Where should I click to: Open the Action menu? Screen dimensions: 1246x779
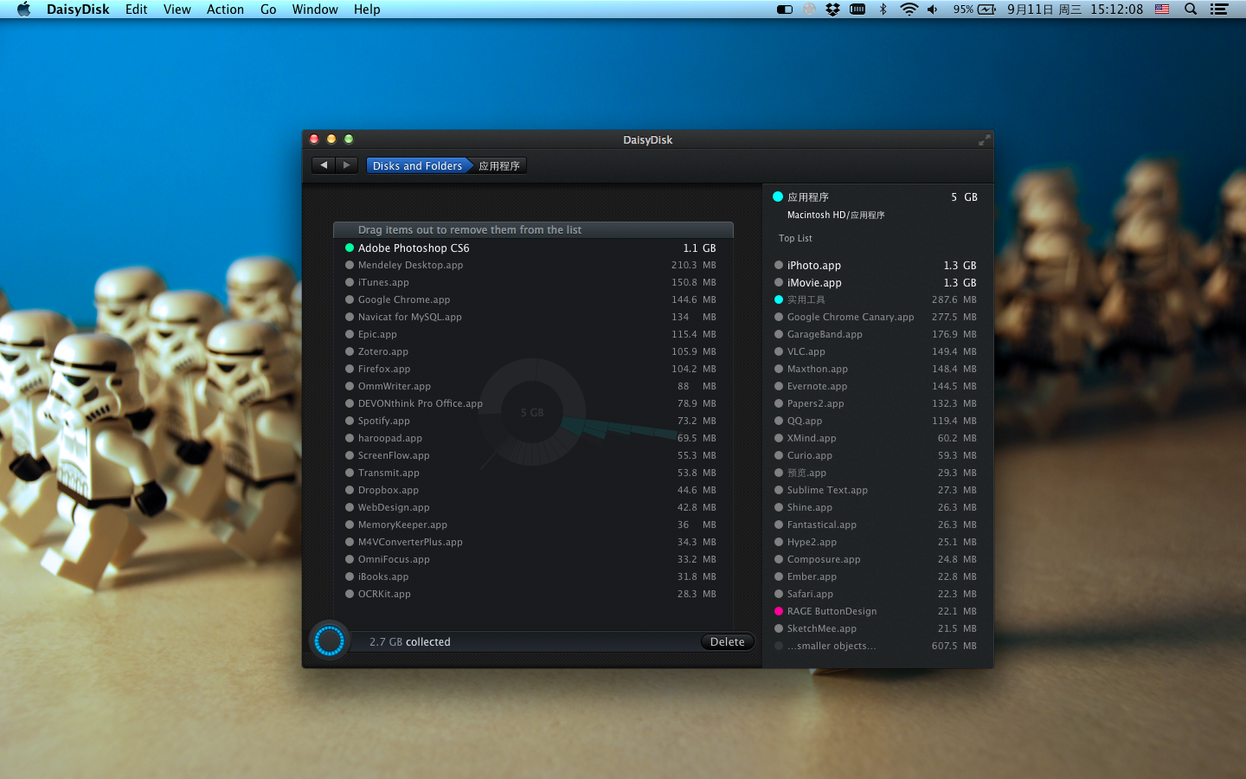click(x=225, y=10)
